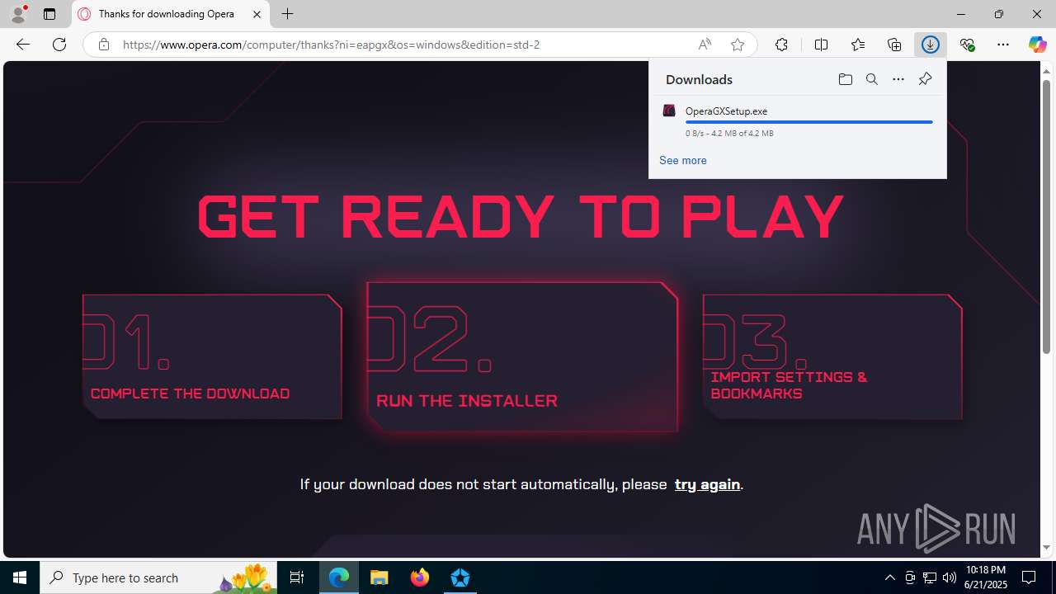Image resolution: width=1056 pixels, height=594 pixels.
Task: Open the Copilot sidebar
Action: [x=1037, y=45]
